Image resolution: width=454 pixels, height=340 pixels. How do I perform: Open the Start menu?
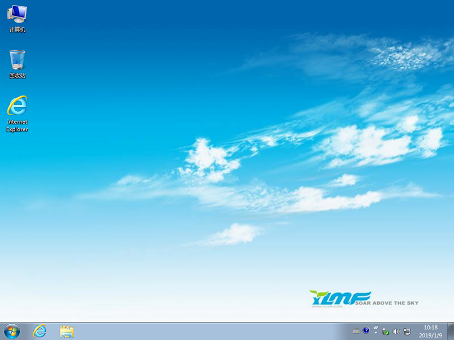11,332
